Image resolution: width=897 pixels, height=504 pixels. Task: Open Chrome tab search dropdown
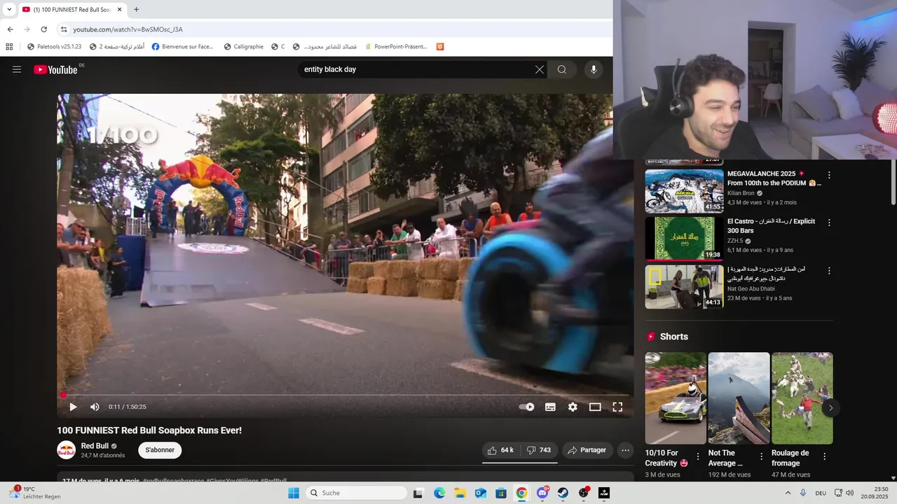(x=9, y=10)
